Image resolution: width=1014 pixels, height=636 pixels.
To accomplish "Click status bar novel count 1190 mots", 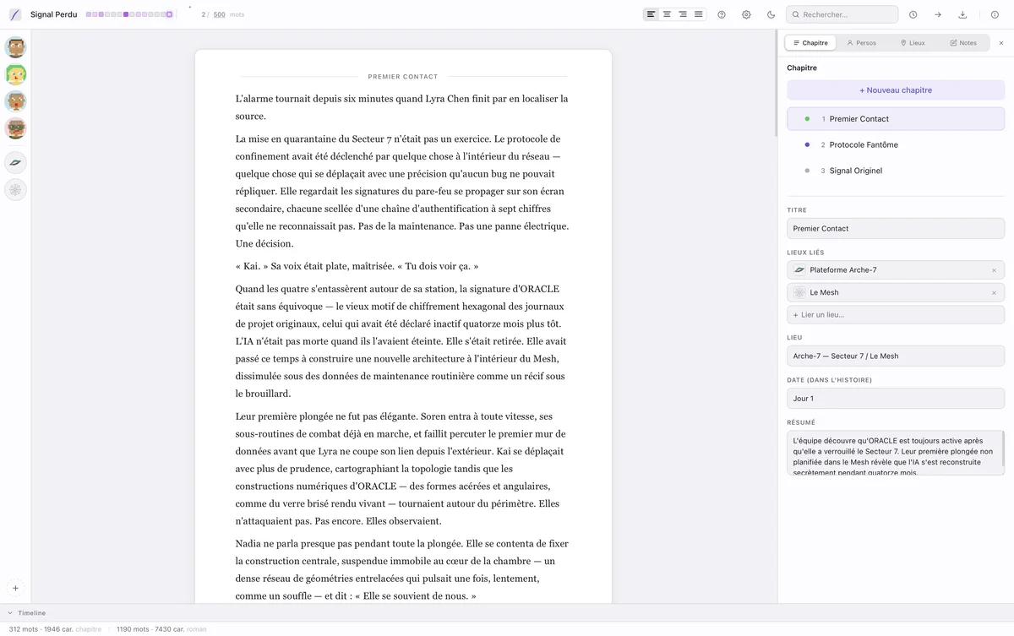I will [x=133, y=629].
